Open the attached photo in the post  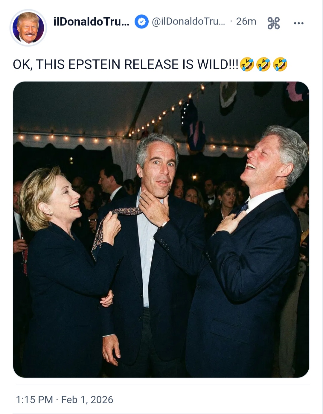click(161, 229)
